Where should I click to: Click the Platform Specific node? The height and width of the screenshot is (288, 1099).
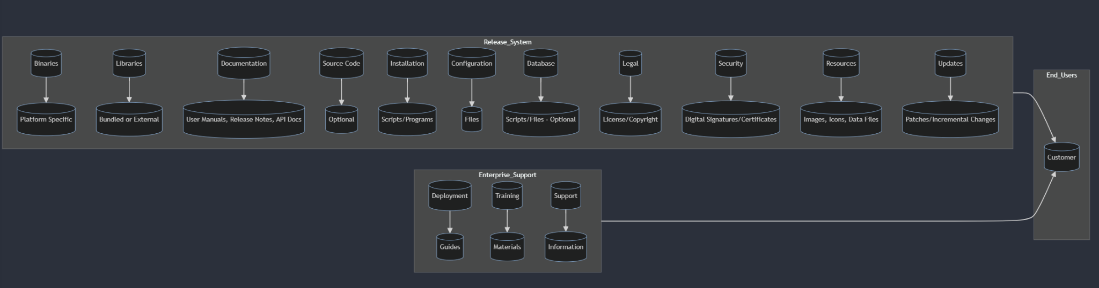[x=46, y=119]
